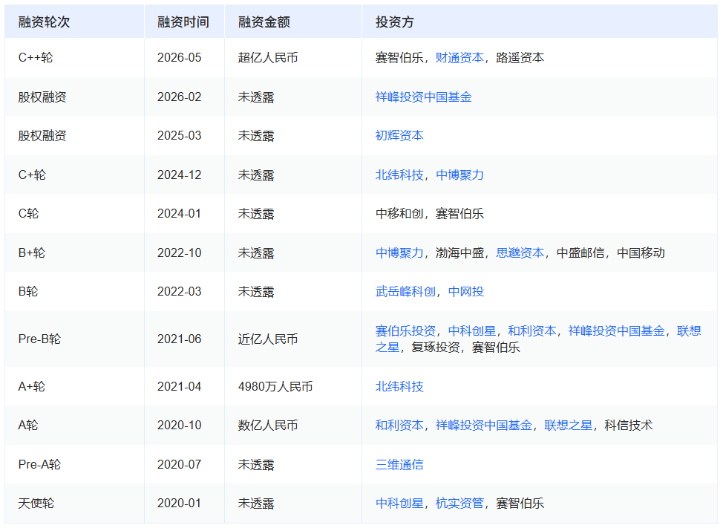Open 财通资本 link in C++轮 row
723x531 pixels.
(459, 58)
